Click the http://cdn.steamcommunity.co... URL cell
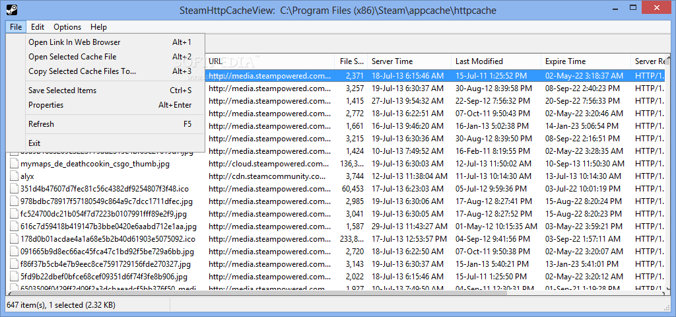676x317 pixels. (x=267, y=176)
